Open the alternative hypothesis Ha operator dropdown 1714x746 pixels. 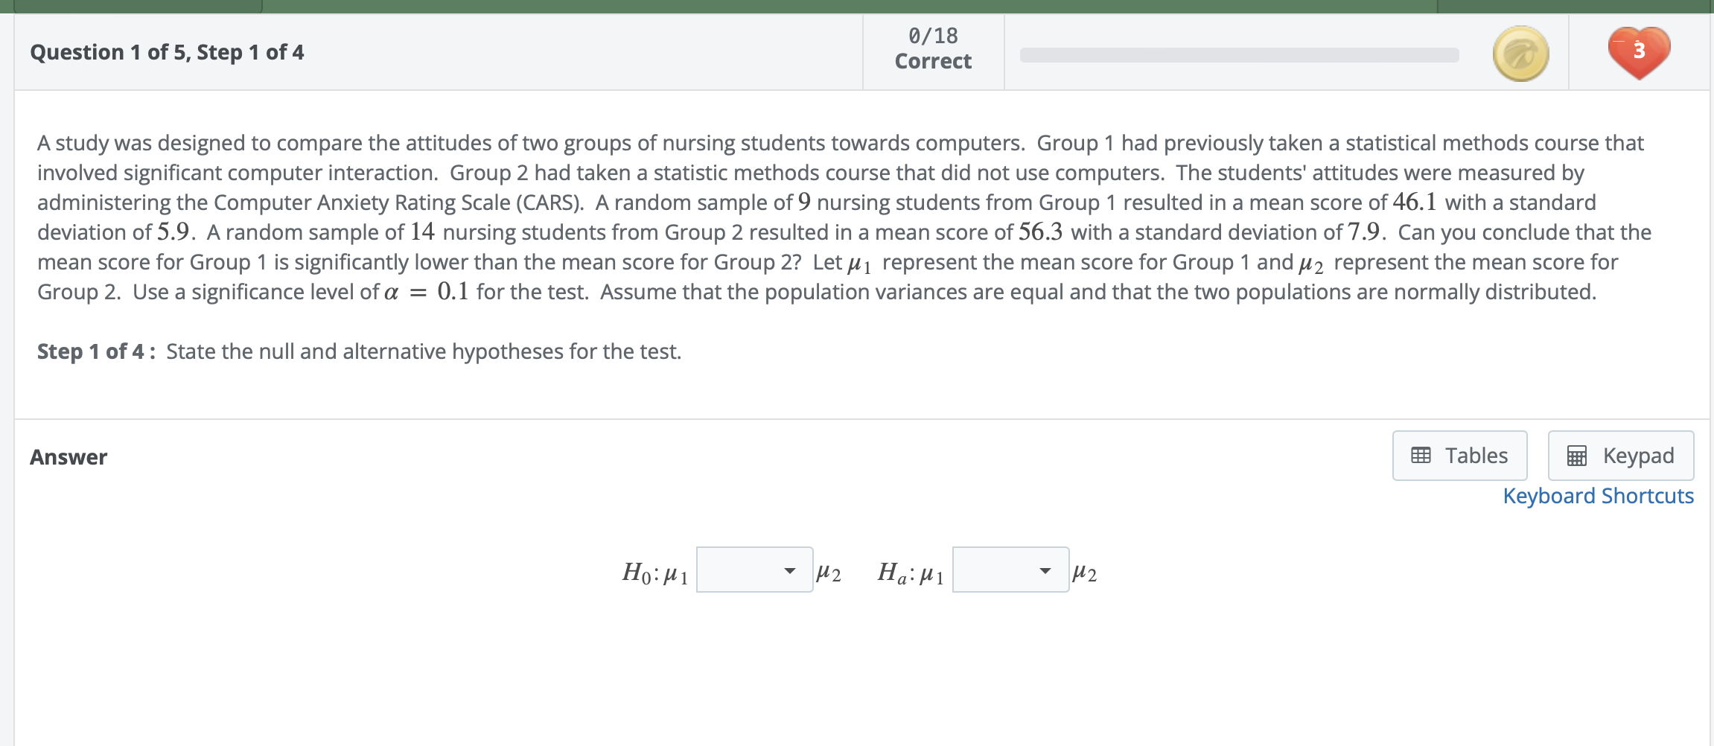pos(1010,570)
